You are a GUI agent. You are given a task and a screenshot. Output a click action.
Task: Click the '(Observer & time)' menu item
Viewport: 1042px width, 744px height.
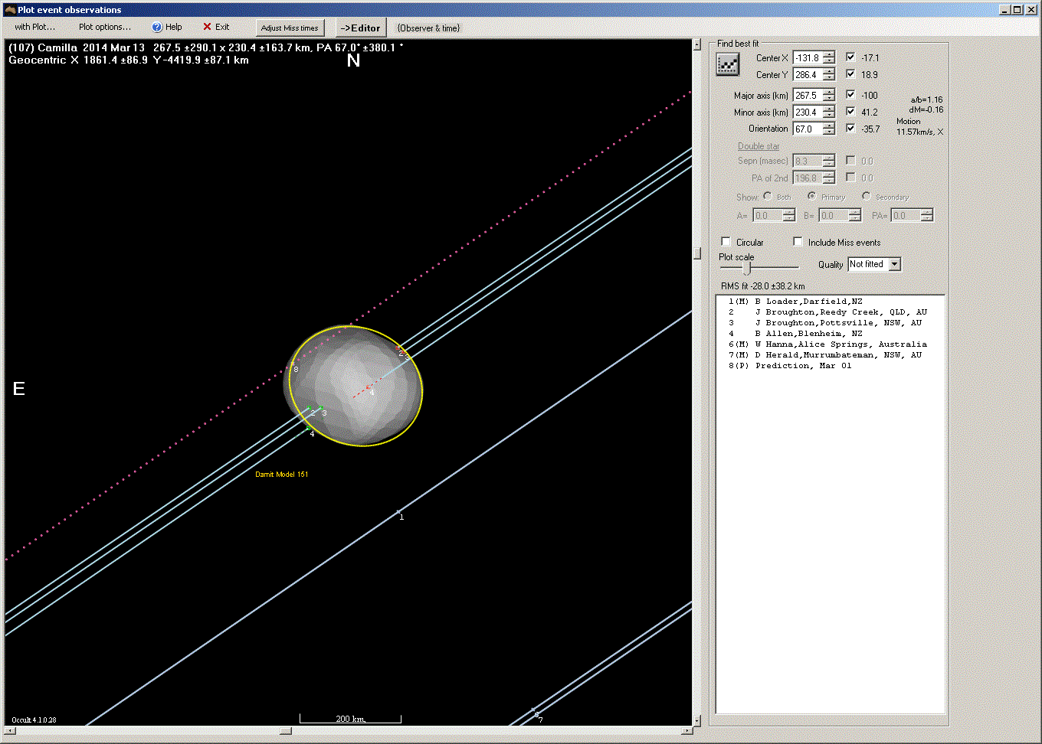tap(428, 28)
